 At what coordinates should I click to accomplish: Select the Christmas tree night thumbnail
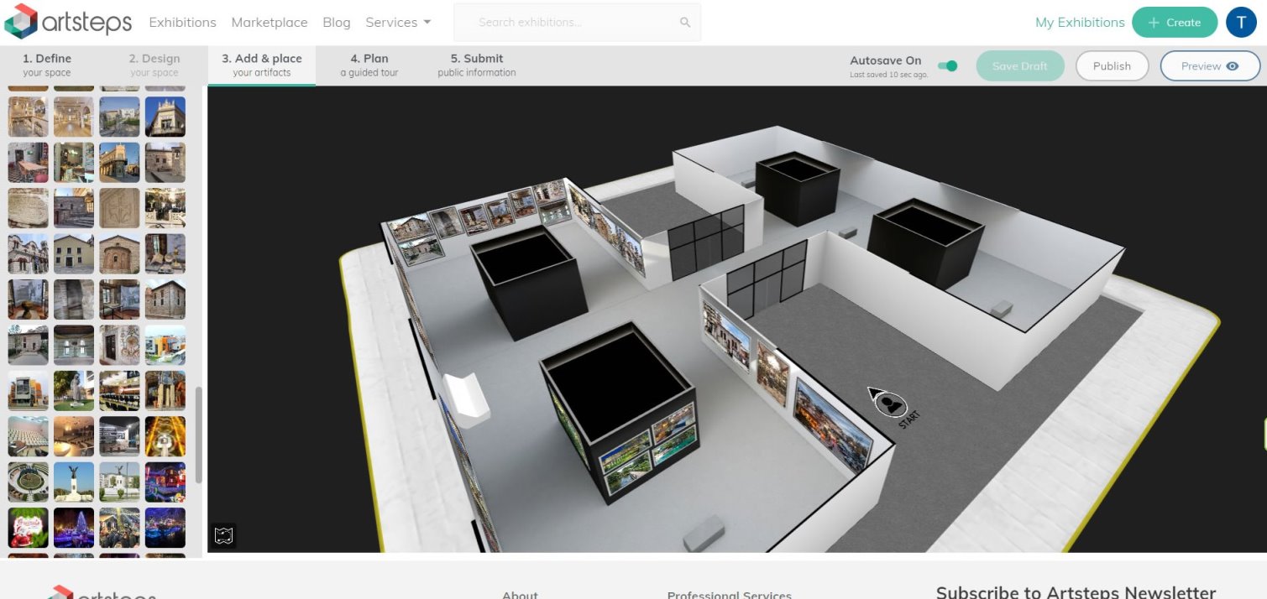pyautogui.click(x=74, y=528)
